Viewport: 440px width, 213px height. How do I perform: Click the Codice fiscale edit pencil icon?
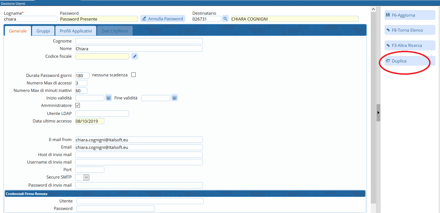135,56
